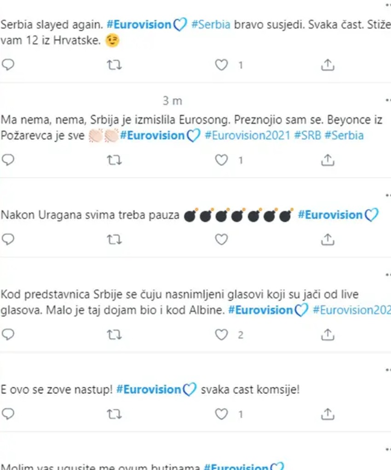Retweet the 'nasnimljeni glasovi' tweet
Image resolution: width=391 pixels, height=470 pixels.
(x=114, y=335)
